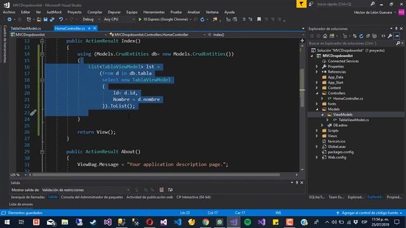Click the screwdriver quick actions icon on line 23
The image size is (406, 228).
[x=33, y=113]
